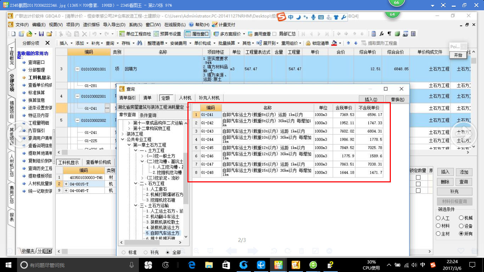This screenshot has height=272, width=484.
Task: Click the fill color paint bucket icon
Action: click(334, 43)
